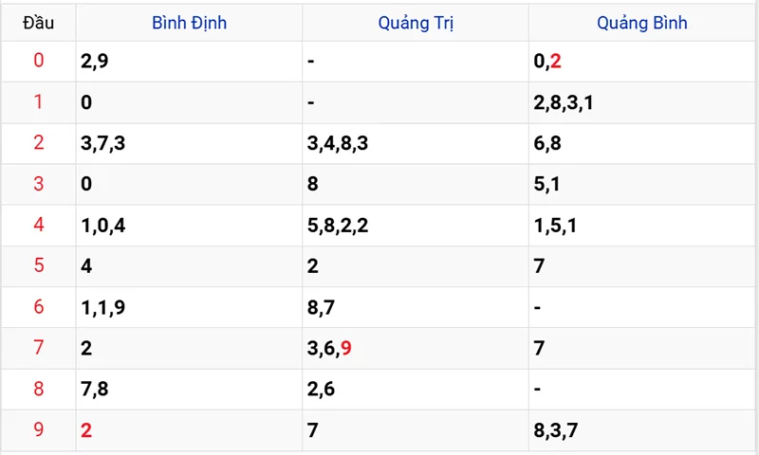Click Bình Định cell showing 1,1,9
Viewport: 759px width, 455px height.
(102, 307)
